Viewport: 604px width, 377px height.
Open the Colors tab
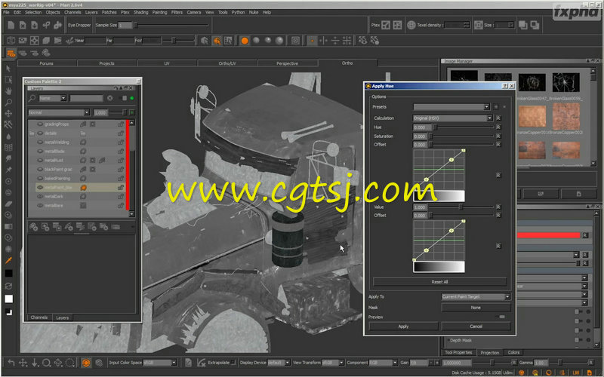[513, 352]
